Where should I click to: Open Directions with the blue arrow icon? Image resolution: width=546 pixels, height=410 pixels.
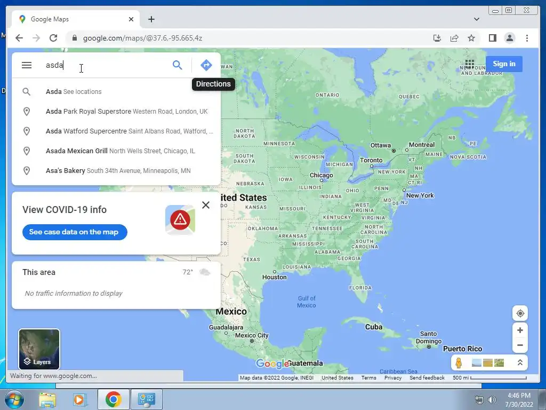tap(206, 65)
